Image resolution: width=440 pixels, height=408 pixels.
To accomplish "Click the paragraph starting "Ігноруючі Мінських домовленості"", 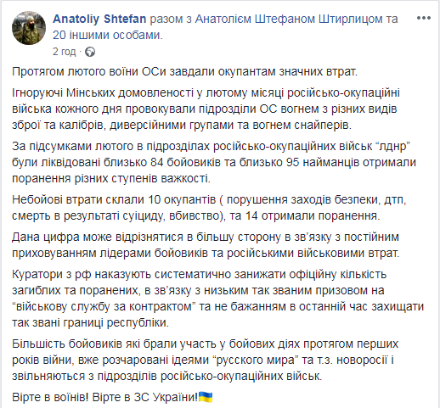I will 206,109.
